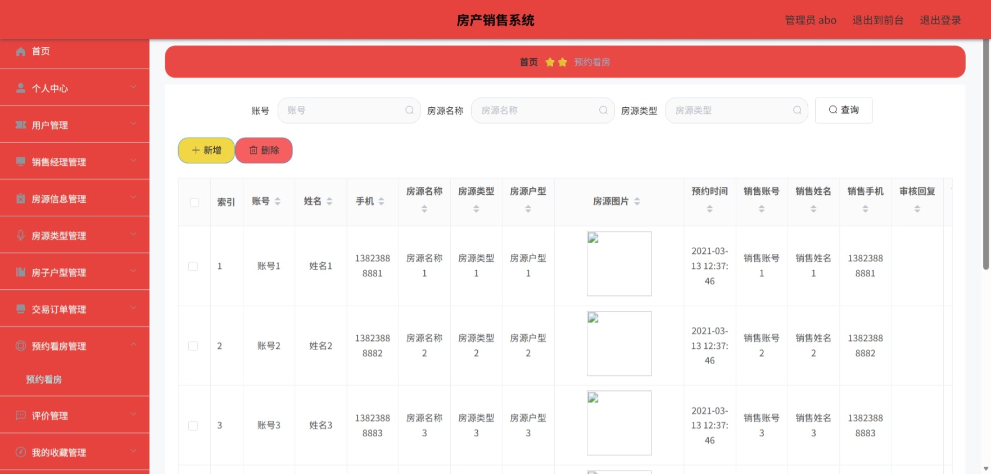Viewport: 991px width, 474px height.
Task: Click the clipboard icon beside 房源信息管理
Action: pos(21,198)
